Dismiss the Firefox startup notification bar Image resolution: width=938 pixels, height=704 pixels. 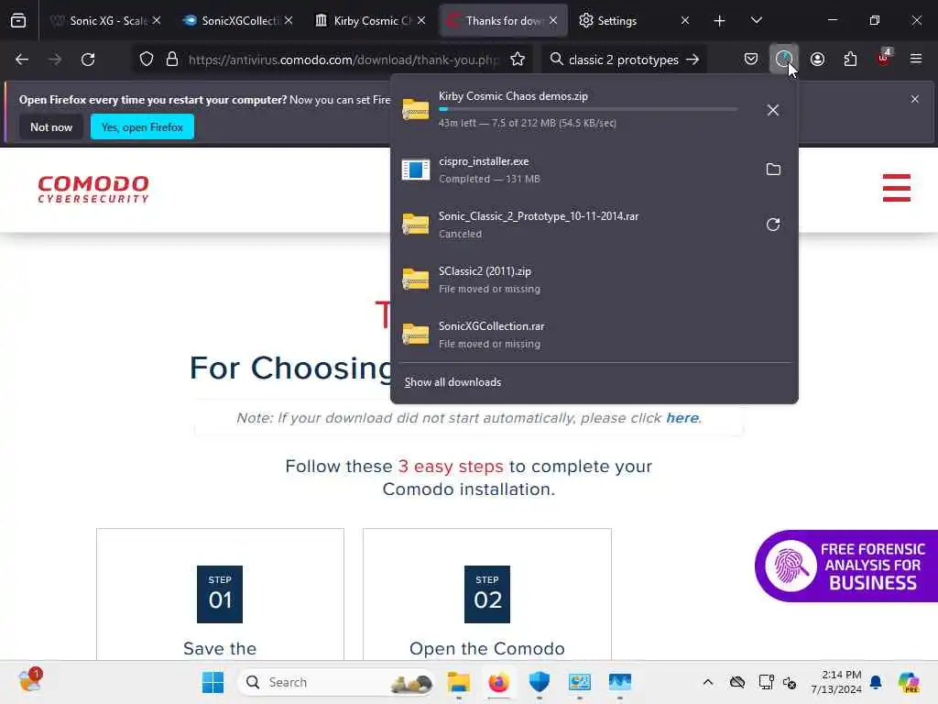click(x=915, y=99)
